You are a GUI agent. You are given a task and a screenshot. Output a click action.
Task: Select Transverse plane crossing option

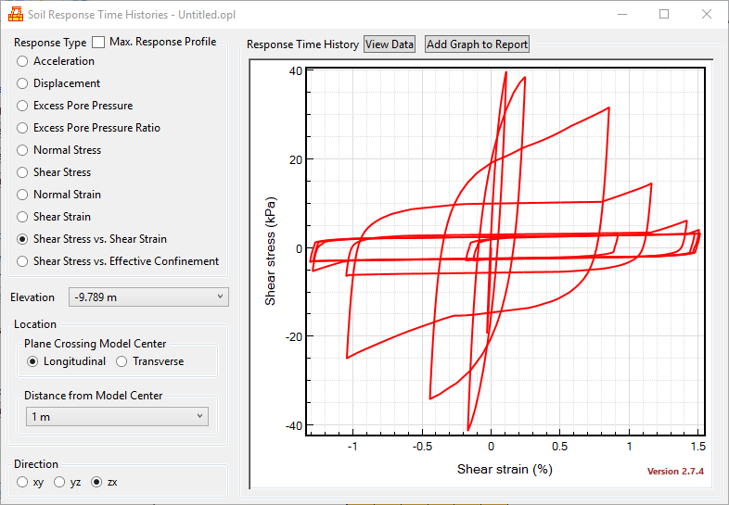pos(124,361)
